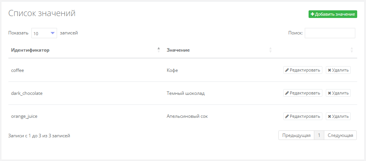
Task: Go to the Следующая page
Action: 340,135
